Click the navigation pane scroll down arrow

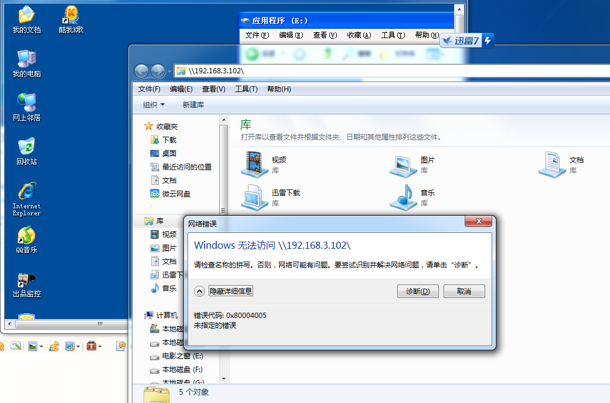[x=224, y=379]
